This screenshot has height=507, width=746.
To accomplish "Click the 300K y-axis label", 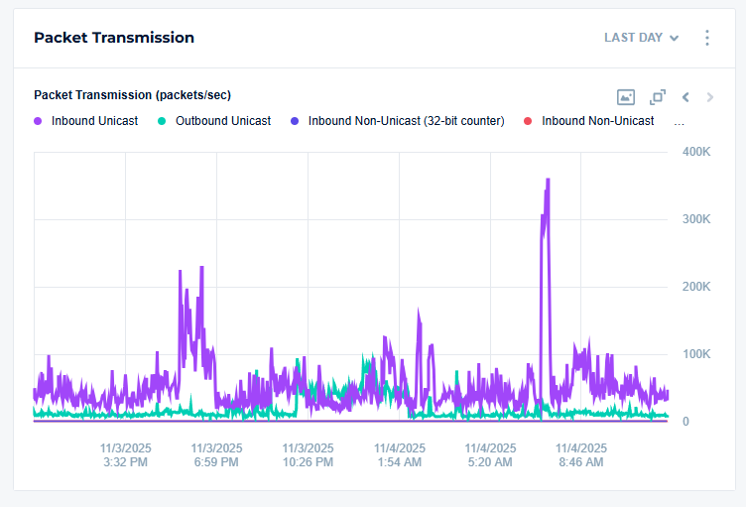I will (696, 219).
